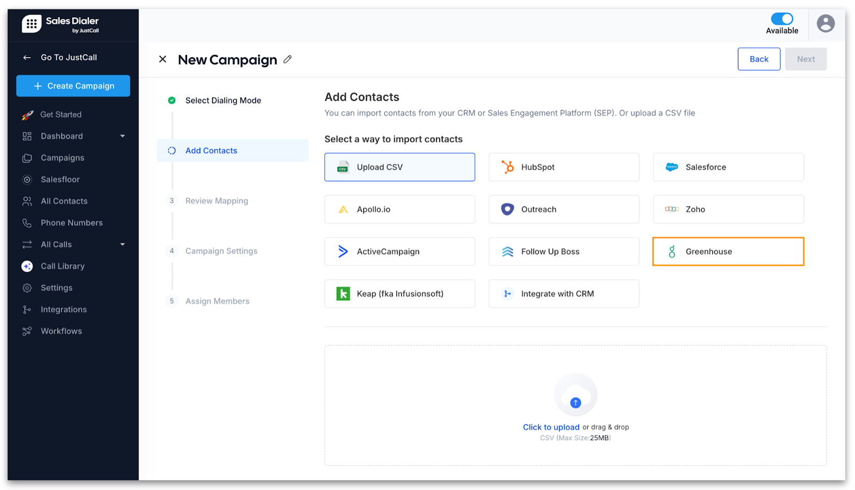Select the Add Contacts step

(232, 151)
